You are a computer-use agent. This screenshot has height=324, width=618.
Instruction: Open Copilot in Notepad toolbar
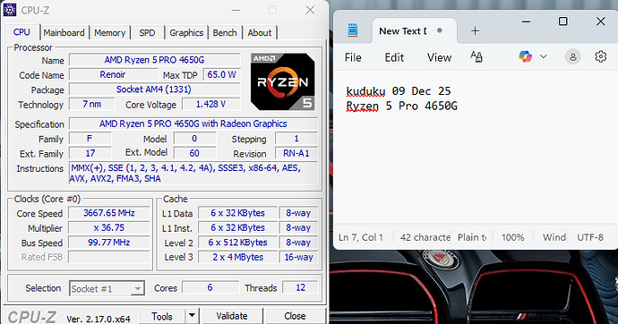pyautogui.click(x=525, y=57)
